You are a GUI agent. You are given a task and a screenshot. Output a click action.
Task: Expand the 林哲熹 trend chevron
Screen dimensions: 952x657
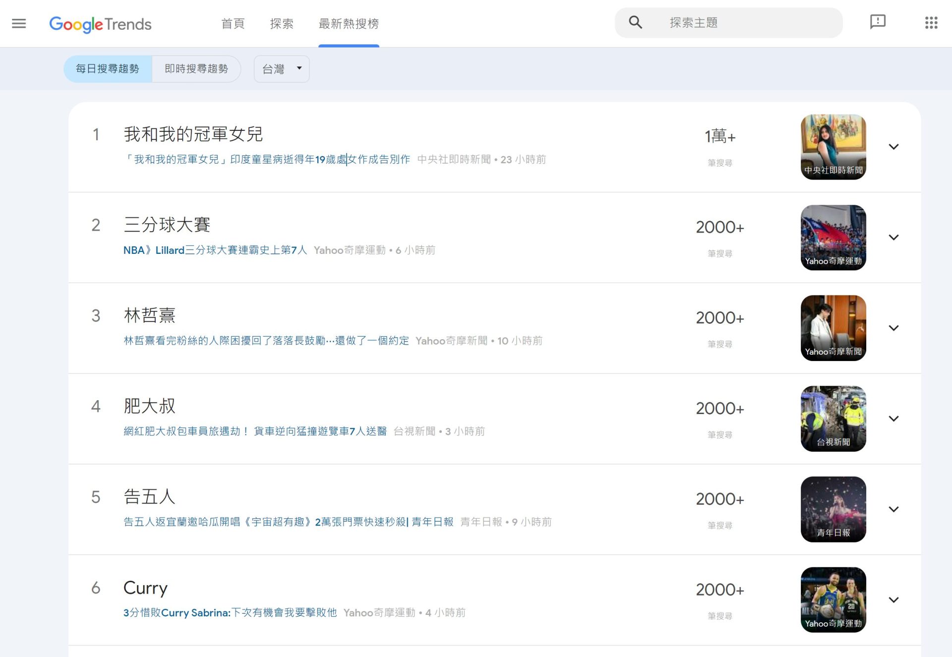coord(893,328)
